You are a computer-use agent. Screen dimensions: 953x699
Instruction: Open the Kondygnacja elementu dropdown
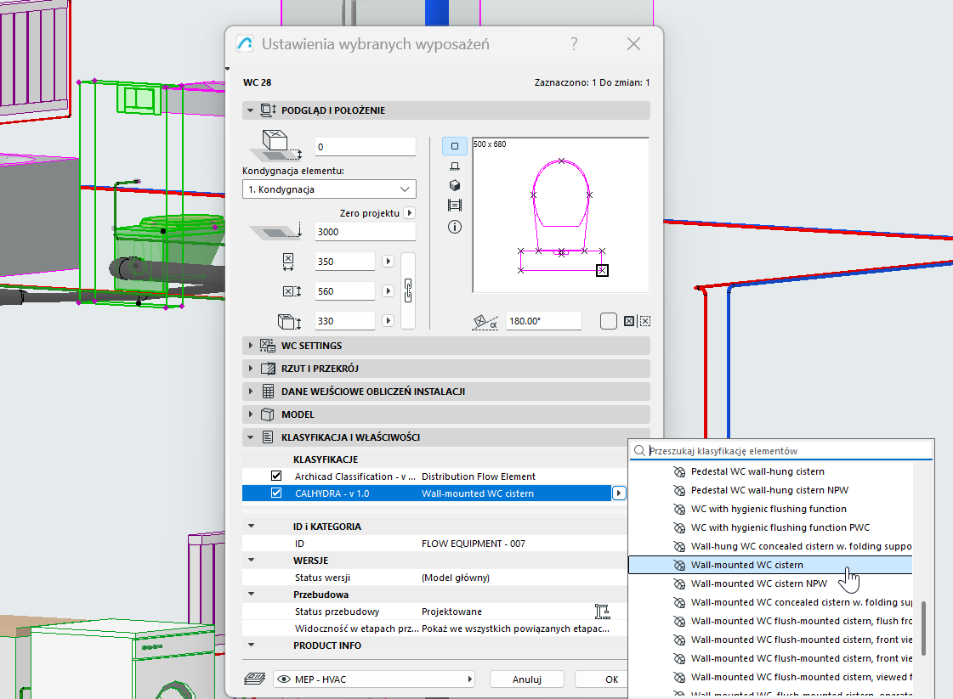pos(329,189)
